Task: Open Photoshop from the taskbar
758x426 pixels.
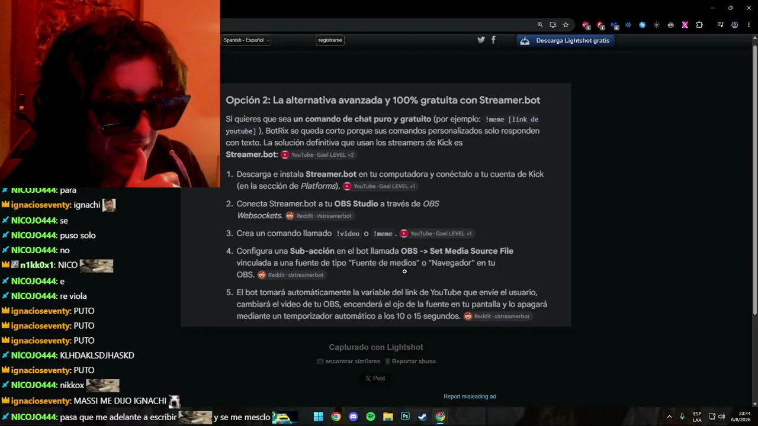Action: pyautogui.click(x=405, y=417)
